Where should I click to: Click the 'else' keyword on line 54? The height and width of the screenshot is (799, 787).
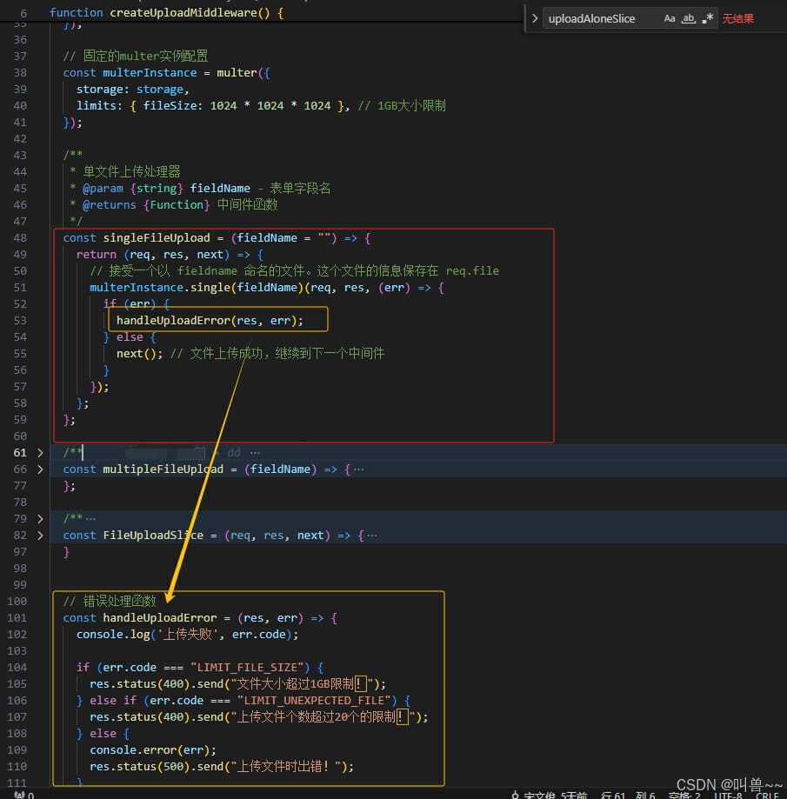tap(130, 336)
